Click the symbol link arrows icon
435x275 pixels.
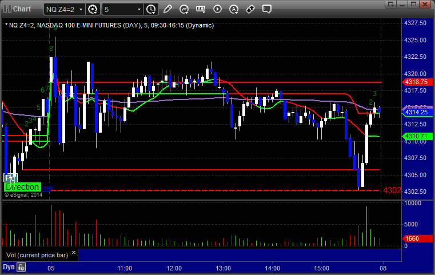tap(250, 9)
